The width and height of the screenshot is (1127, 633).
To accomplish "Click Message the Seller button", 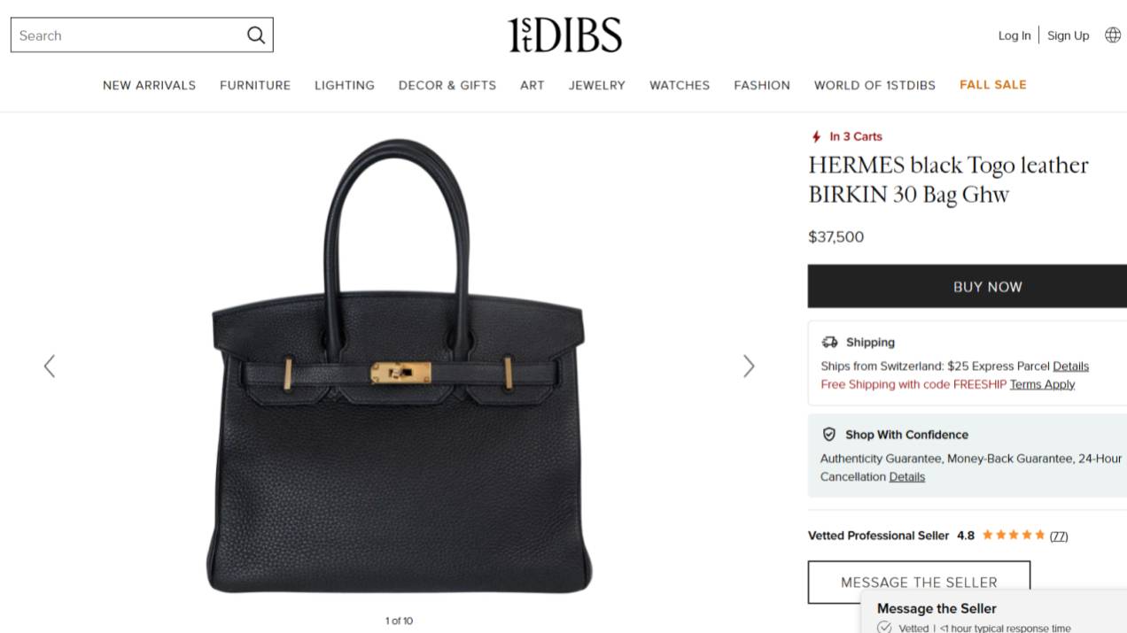I will click(x=919, y=582).
